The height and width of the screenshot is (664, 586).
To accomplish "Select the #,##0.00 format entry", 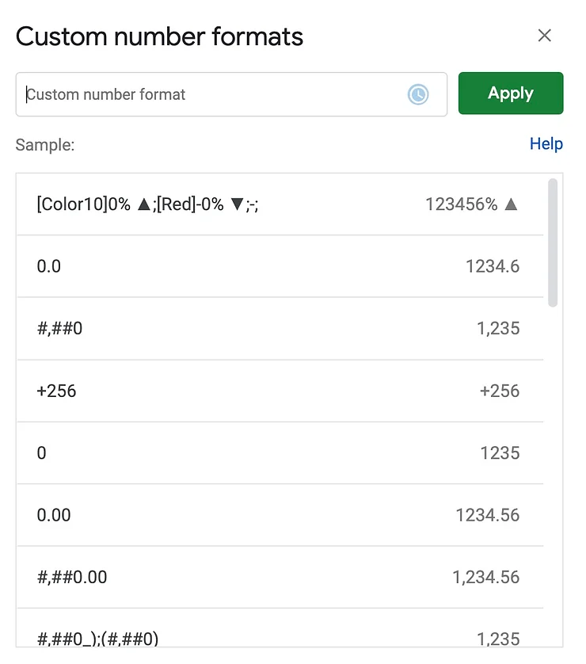I will point(72,577).
